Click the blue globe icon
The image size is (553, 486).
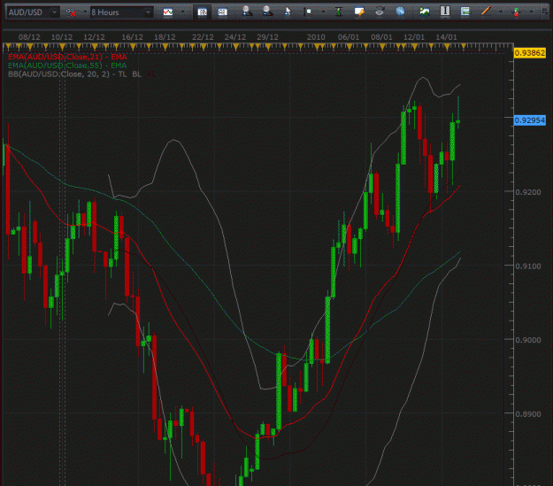(x=400, y=12)
